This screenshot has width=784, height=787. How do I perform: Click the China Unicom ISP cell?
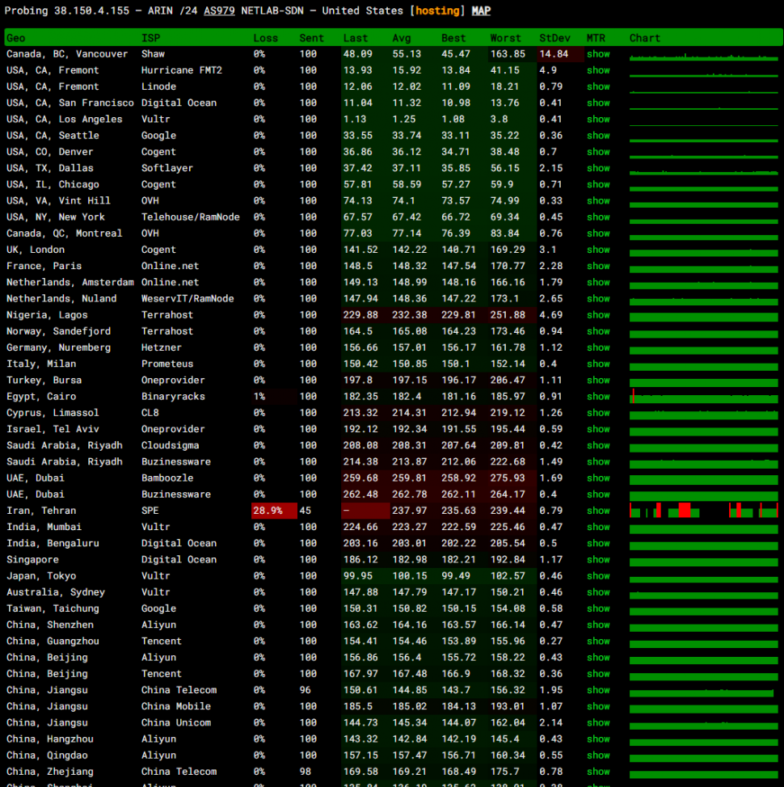coord(176,722)
